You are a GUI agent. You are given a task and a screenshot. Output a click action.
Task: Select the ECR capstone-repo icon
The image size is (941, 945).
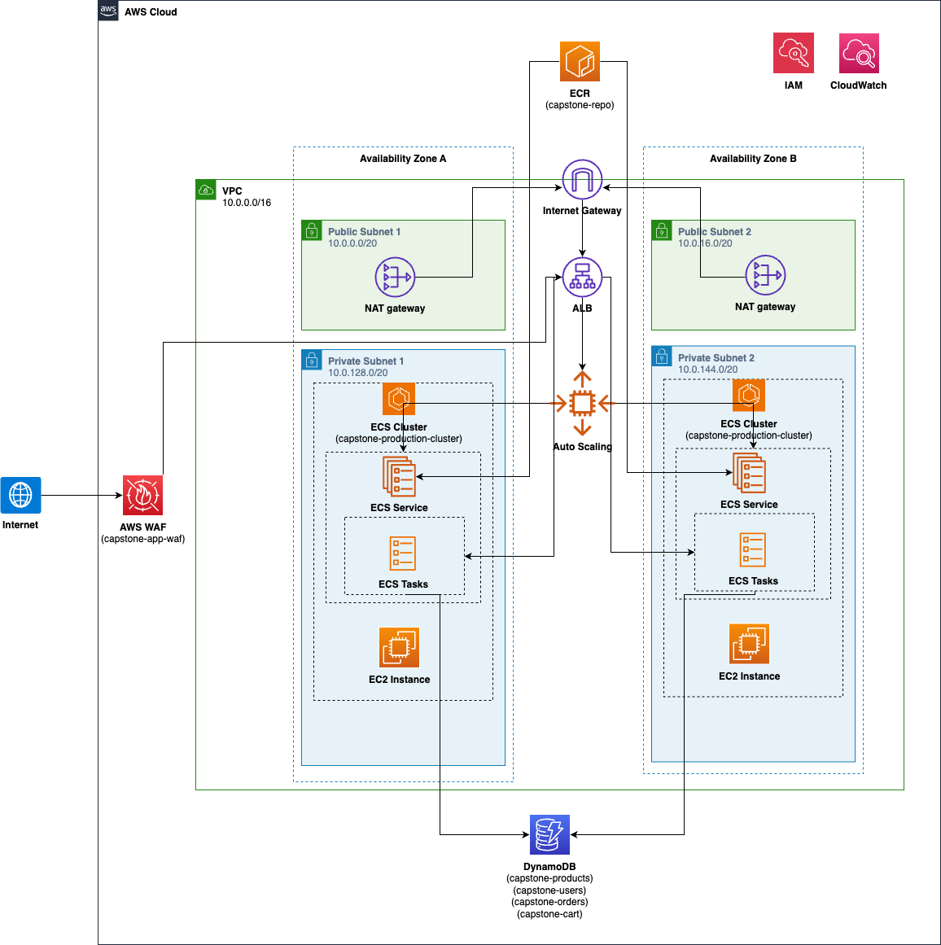[x=579, y=61]
